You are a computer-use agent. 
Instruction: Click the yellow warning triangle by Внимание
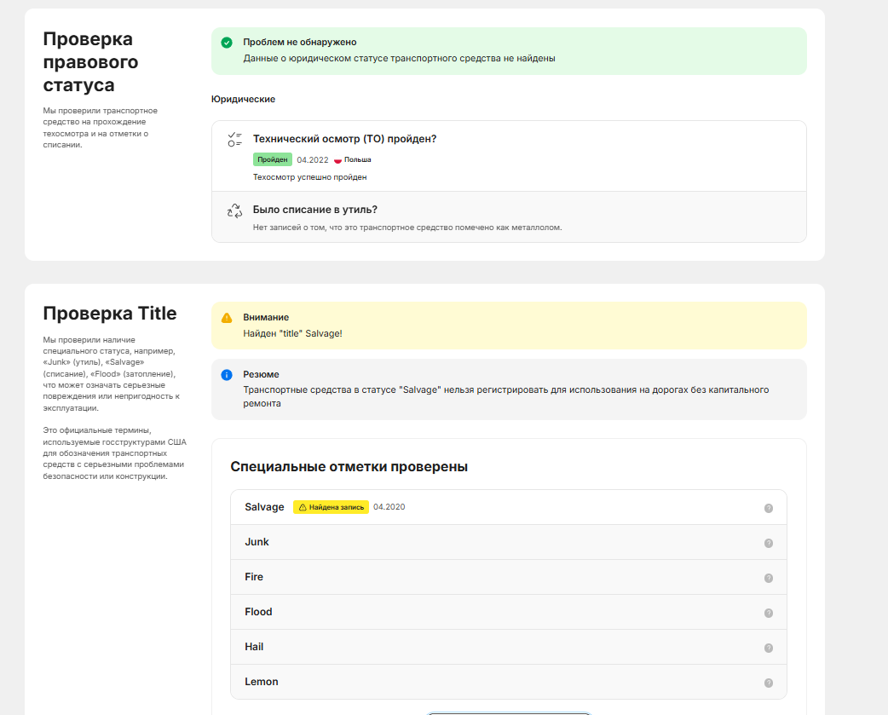[x=227, y=318]
